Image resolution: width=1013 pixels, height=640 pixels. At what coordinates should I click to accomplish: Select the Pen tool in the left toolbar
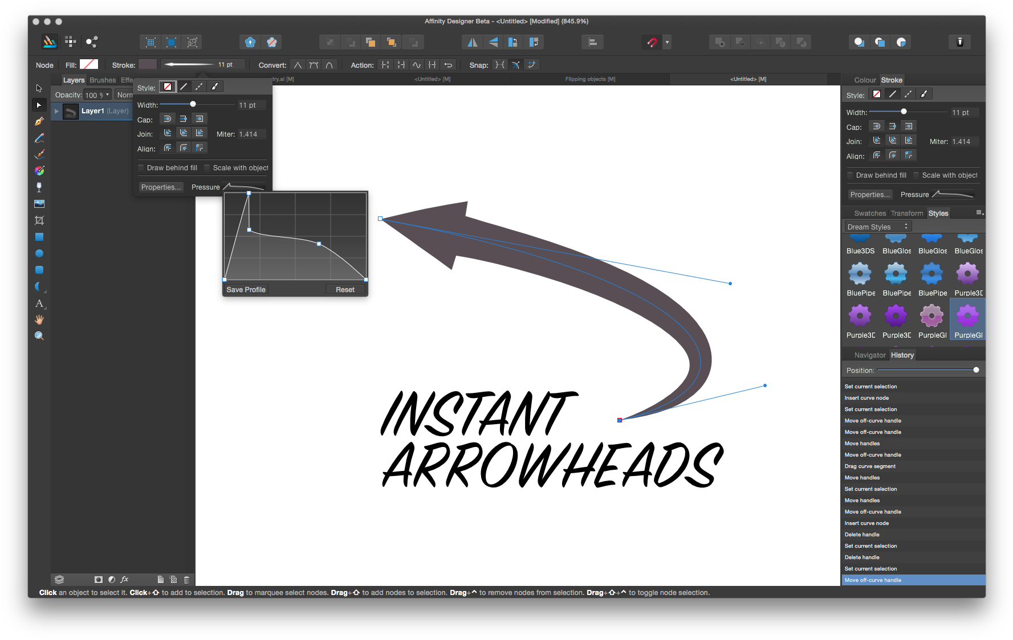click(39, 121)
